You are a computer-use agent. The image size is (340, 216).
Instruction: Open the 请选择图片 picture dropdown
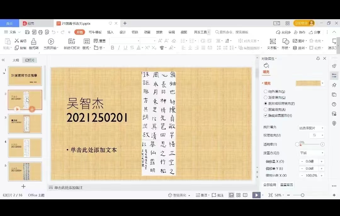[311, 128]
